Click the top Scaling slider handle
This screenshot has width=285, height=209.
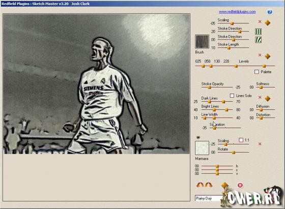click(x=232, y=23)
